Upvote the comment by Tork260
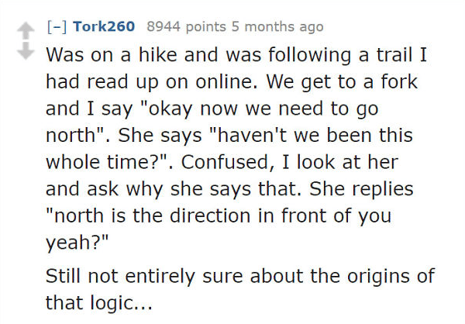The image size is (465, 324). pyautogui.click(x=26, y=31)
